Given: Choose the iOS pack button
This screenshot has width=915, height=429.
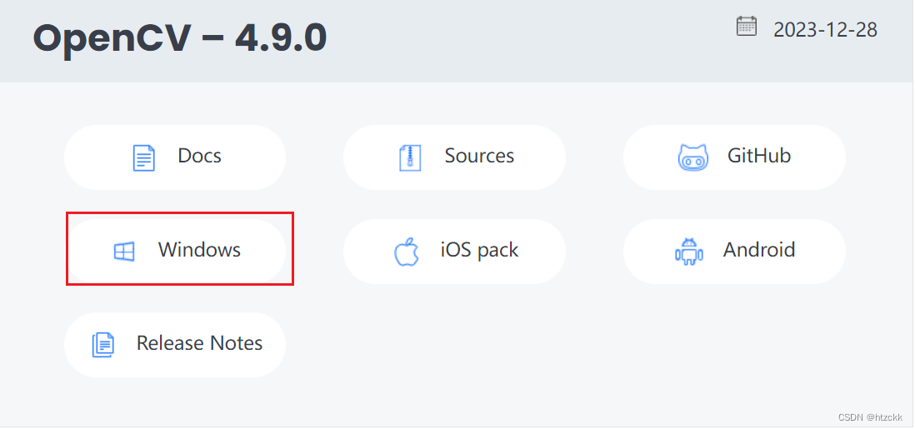Looking at the screenshot, I should (x=454, y=251).
